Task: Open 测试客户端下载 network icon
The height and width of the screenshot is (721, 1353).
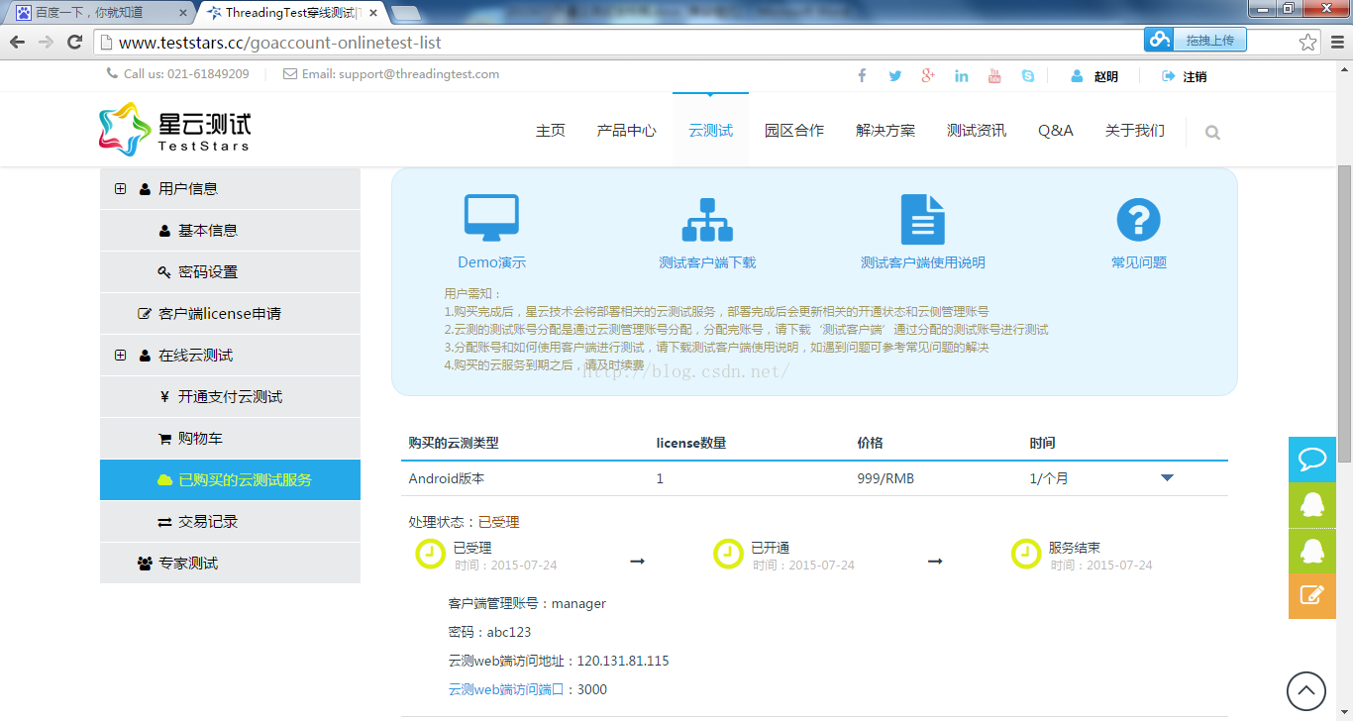Action: [707, 220]
